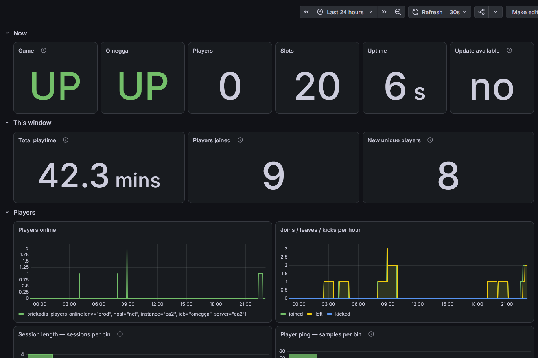Click the Players online panel title
Viewport: 538px width, 358px height.
[37, 230]
